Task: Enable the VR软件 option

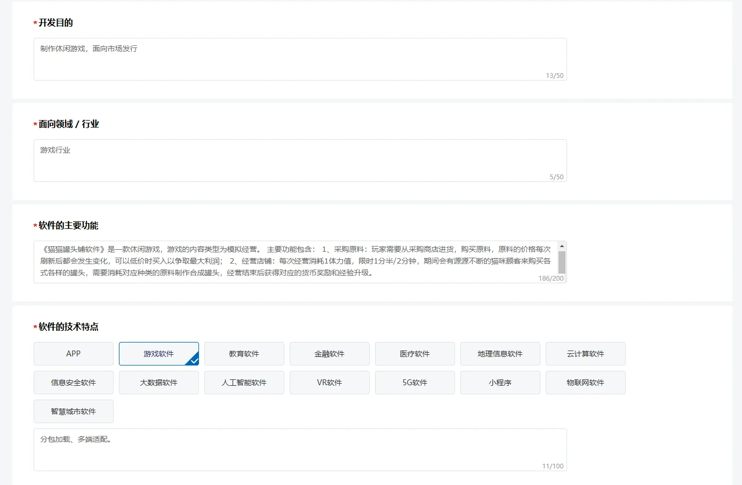Action: (329, 382)
